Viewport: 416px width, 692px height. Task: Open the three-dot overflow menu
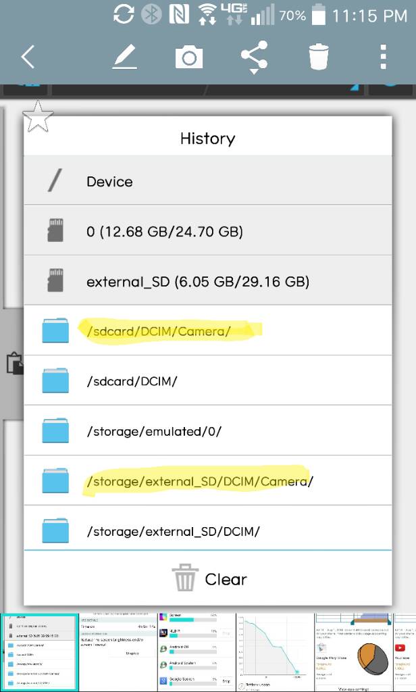(384, 57)
